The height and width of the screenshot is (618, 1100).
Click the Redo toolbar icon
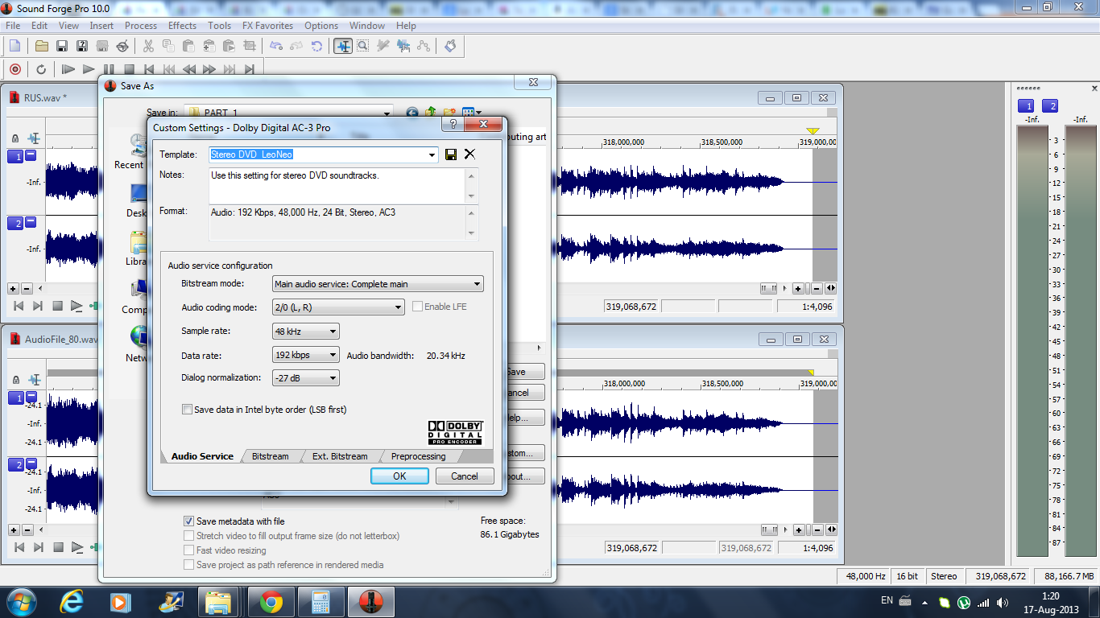coord(297,46)
